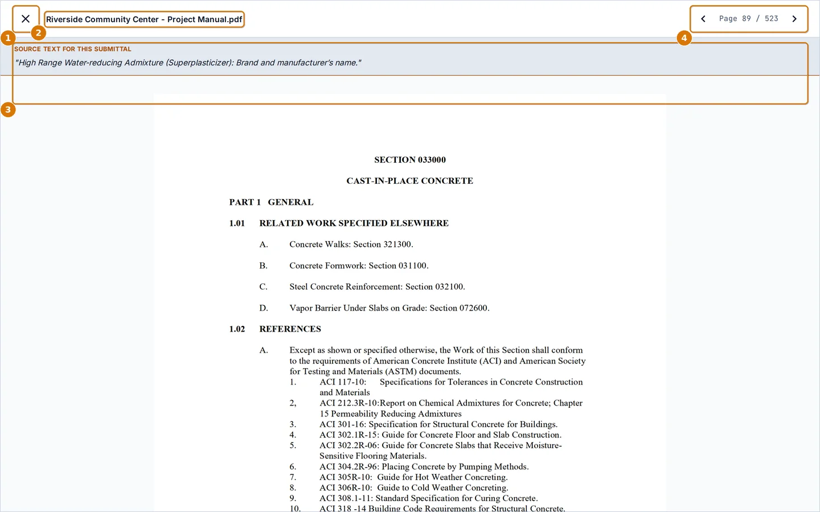820x512 pixels.
Task: Click the ACI 305R-10 Hot Weather line
Action: [413, 477]
